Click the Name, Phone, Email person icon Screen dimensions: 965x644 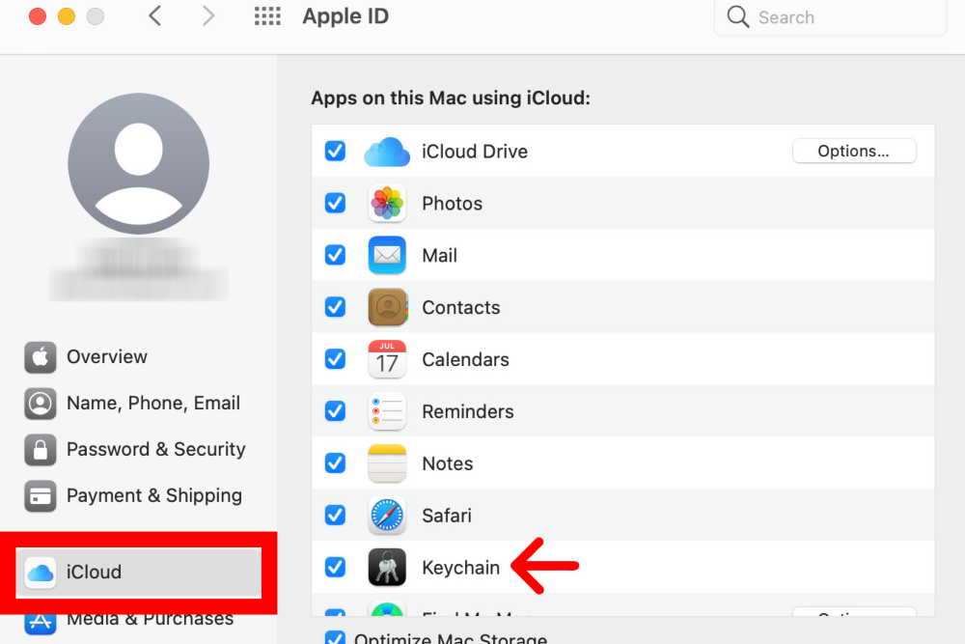(40, 404)
